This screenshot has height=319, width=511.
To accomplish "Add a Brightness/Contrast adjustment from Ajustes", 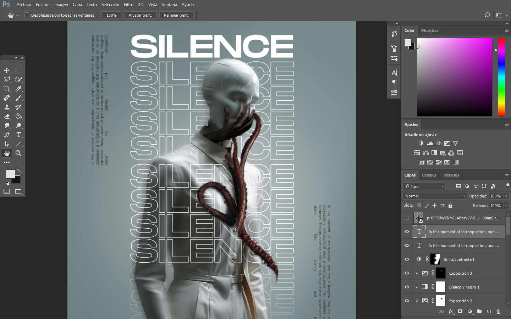I will tap(421, 143).
